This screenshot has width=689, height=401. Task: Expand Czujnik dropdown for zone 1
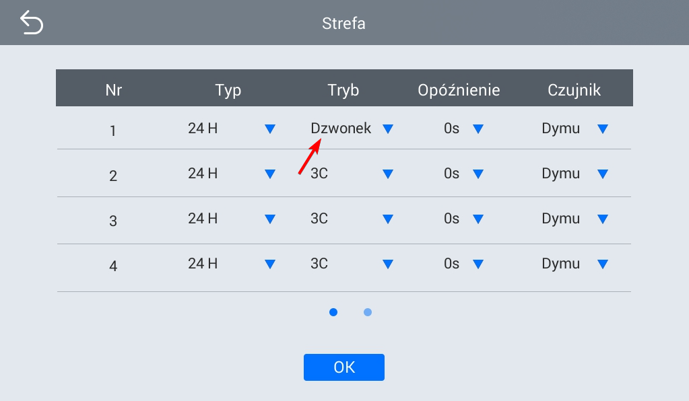[x=602, y=129]
